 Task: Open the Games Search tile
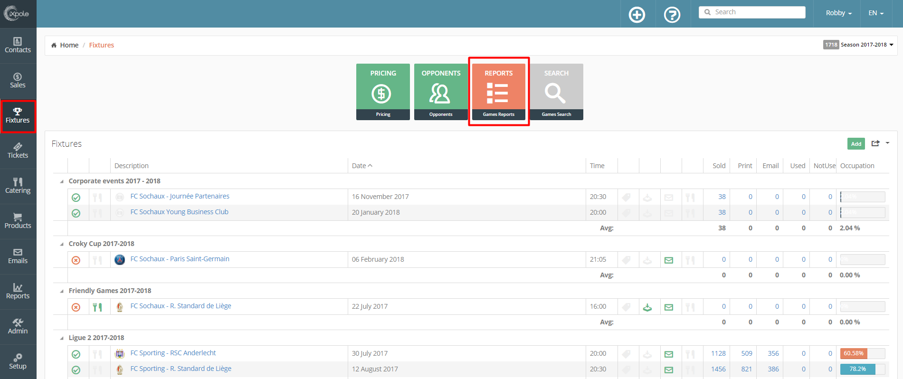click(x=556, y=92)
